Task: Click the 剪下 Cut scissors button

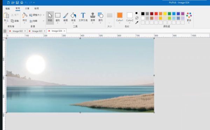Action: 15,15
